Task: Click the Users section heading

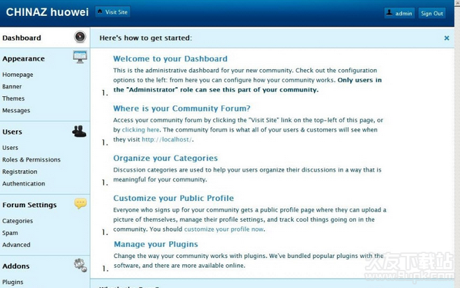Action: 12,132
